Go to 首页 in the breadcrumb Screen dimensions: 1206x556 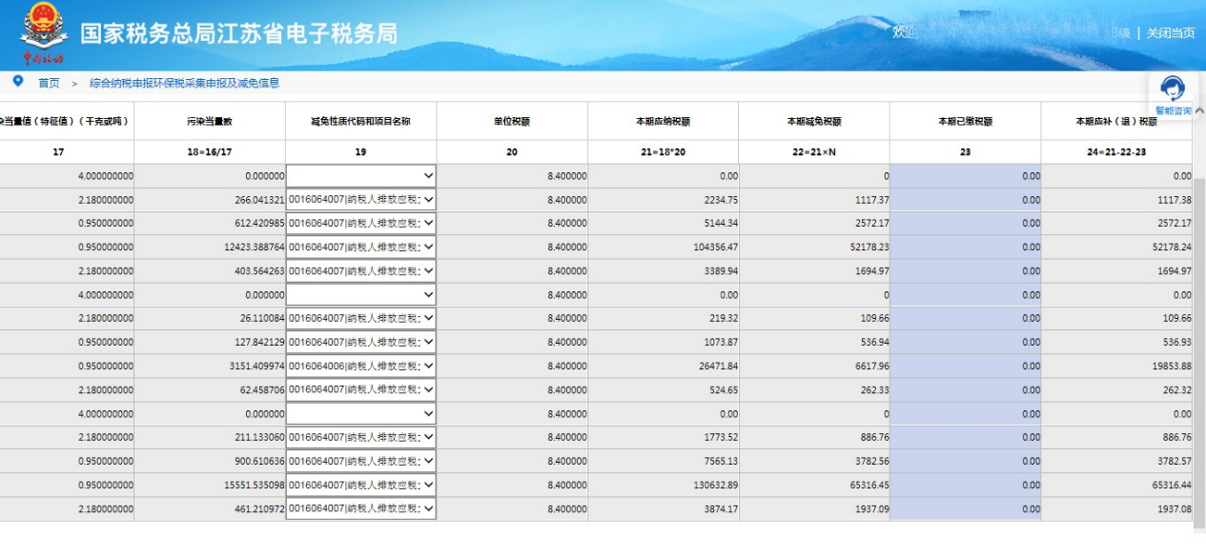point(49,84)
